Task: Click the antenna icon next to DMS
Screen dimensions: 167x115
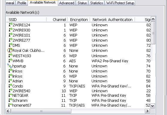Action: coord(10,45)
